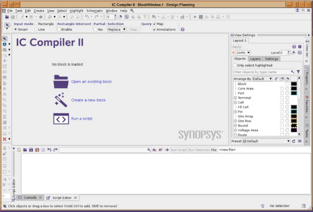Click Create a new block link
This screenshot has width=313, height=212.
[x=88, y=100]
